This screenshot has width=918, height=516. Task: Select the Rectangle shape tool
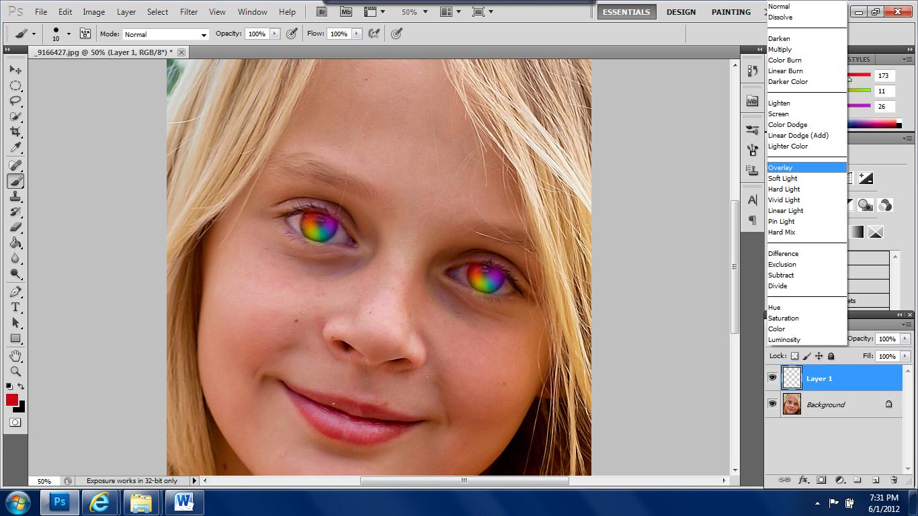pyautogui.click(x=15, y=339)
